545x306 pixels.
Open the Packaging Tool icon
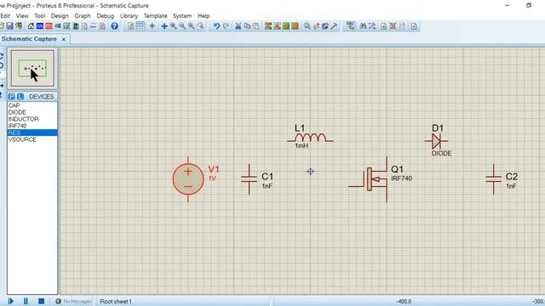pyautogui.click(x=325, y=26)
